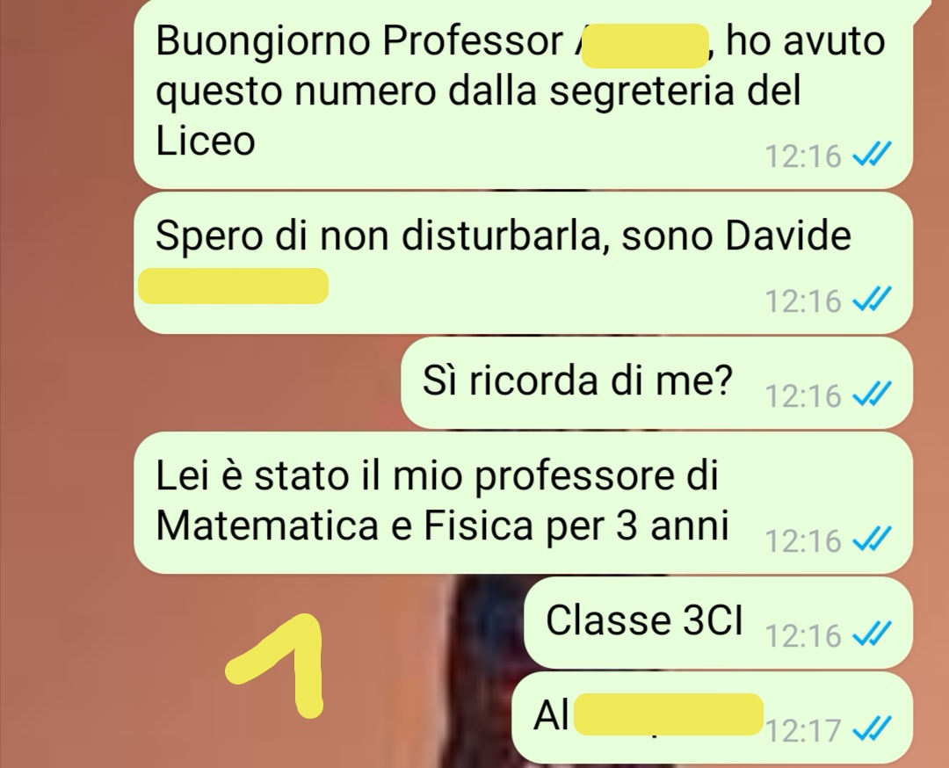Select the 'Sì ricorda di me?' message
The width and height of the screenshot is (949, 768).
[x=656, y=382]
